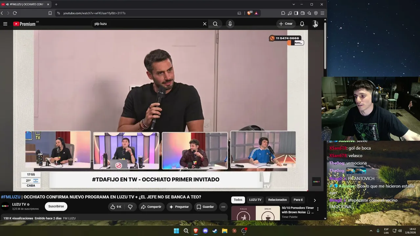Viewport: 420px width, 236px height.
Task: Go back with the browser back arrow
Action: [2, 13]
